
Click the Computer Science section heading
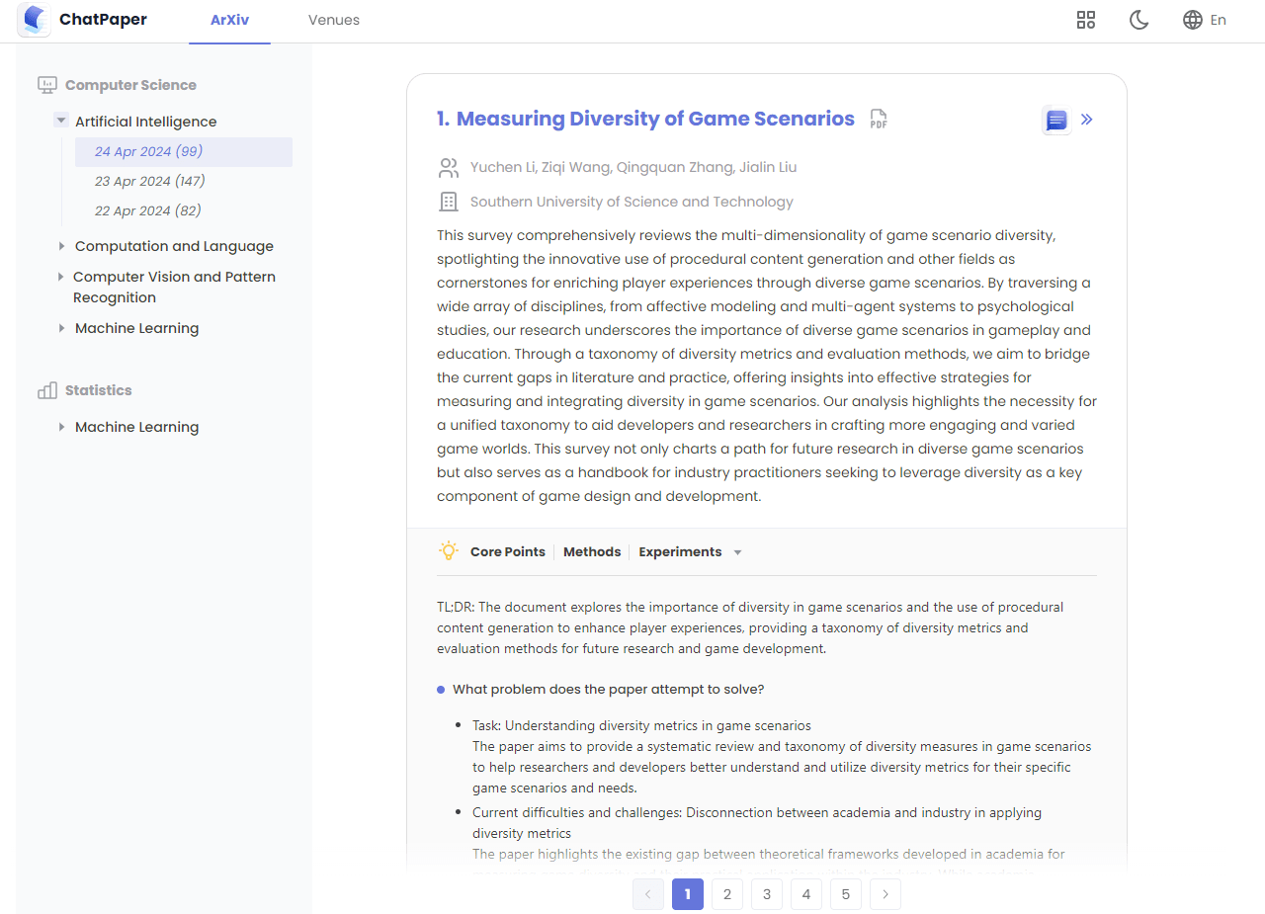pos(130,85)
